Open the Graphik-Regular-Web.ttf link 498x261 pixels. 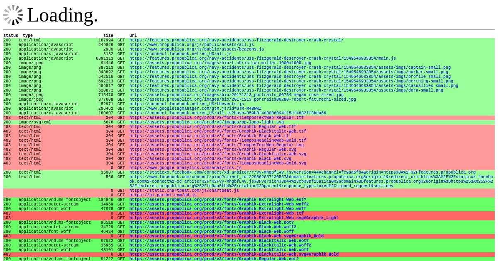tap(213, 127)
